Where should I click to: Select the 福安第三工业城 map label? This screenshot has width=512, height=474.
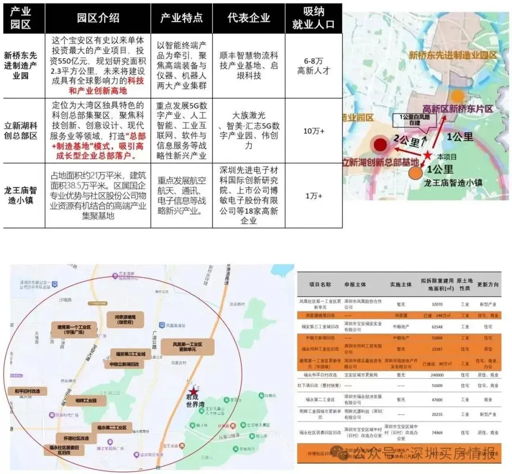[130, 354]
